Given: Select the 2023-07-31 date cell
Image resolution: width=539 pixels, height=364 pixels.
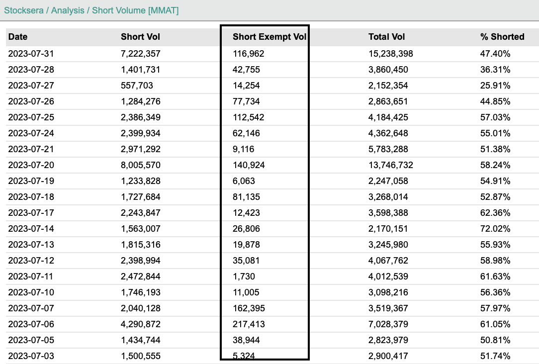Looking at the screenshot, I should point(30,54).
